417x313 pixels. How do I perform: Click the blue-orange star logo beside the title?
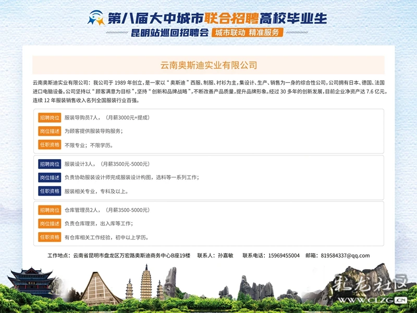[x=96, y=18]
